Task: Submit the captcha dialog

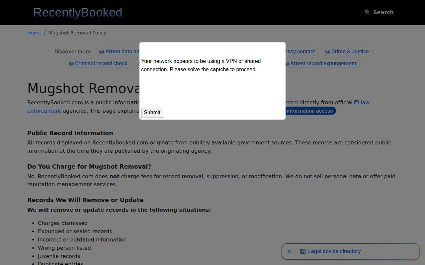Action: 152,113
